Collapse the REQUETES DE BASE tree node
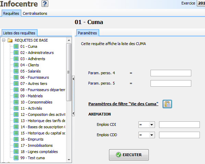The height and width of the screenshot is (164, 205). coord(4,40)
